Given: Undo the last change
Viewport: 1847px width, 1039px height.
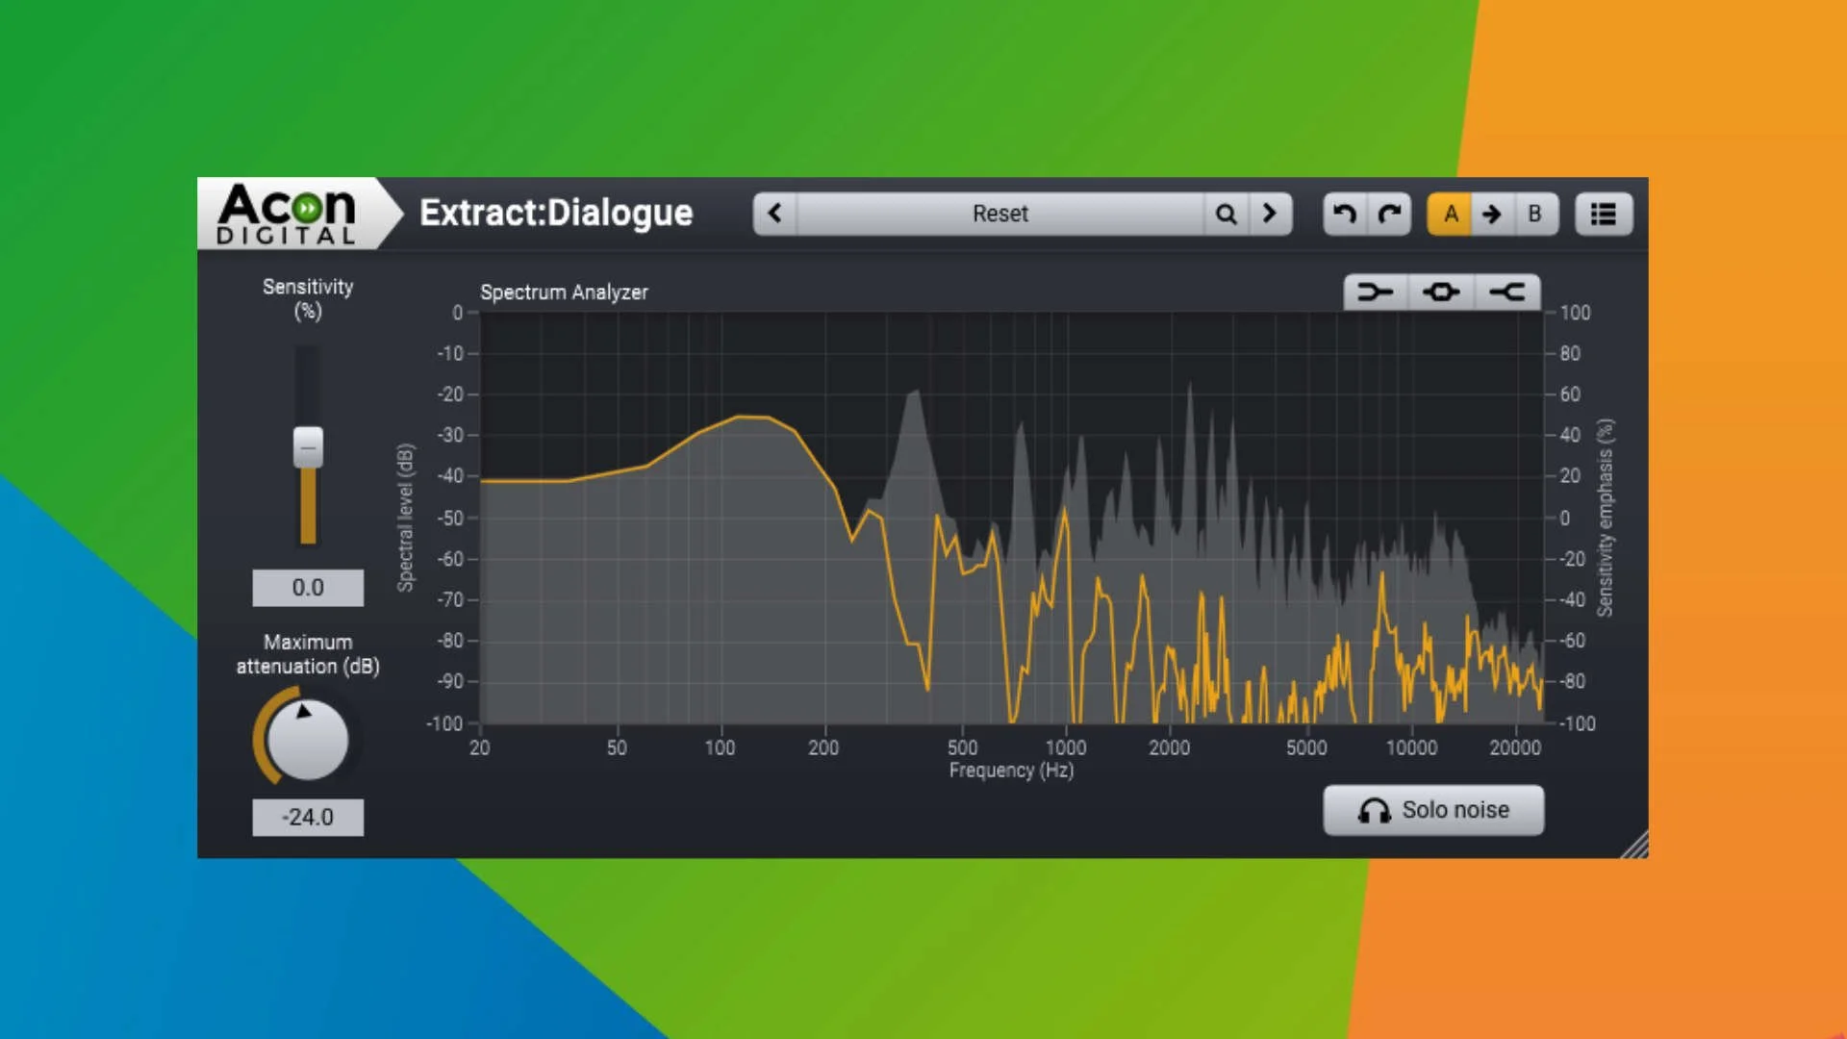Looking at the screenshot, I should (1345, 214).
